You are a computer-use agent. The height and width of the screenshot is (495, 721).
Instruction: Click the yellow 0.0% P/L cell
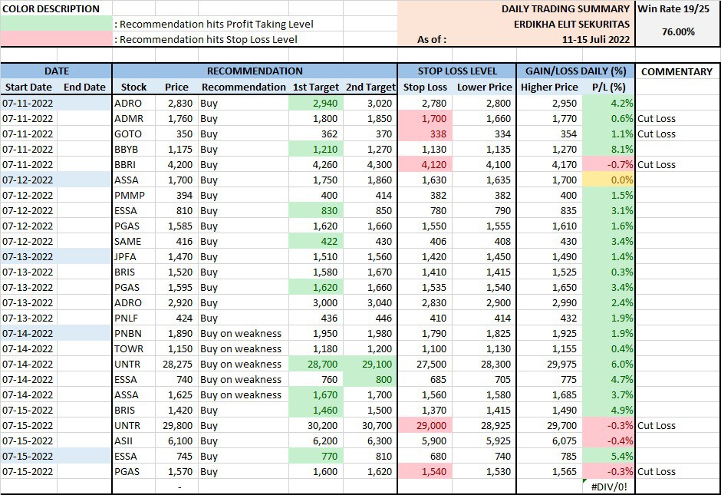click(x=608, y=180)
